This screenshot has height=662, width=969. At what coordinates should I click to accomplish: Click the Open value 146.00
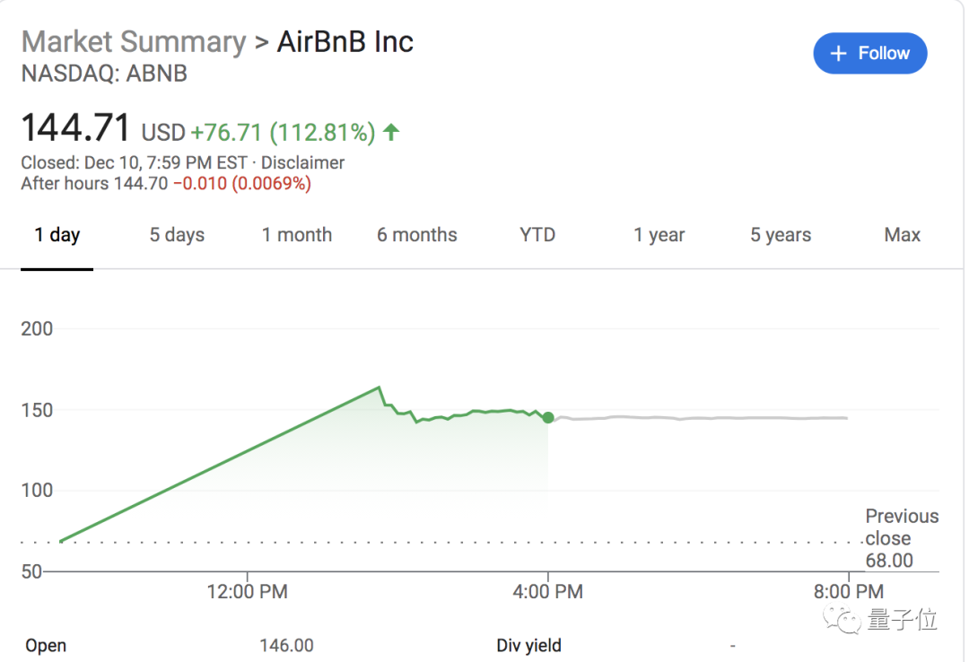point(286,645)
